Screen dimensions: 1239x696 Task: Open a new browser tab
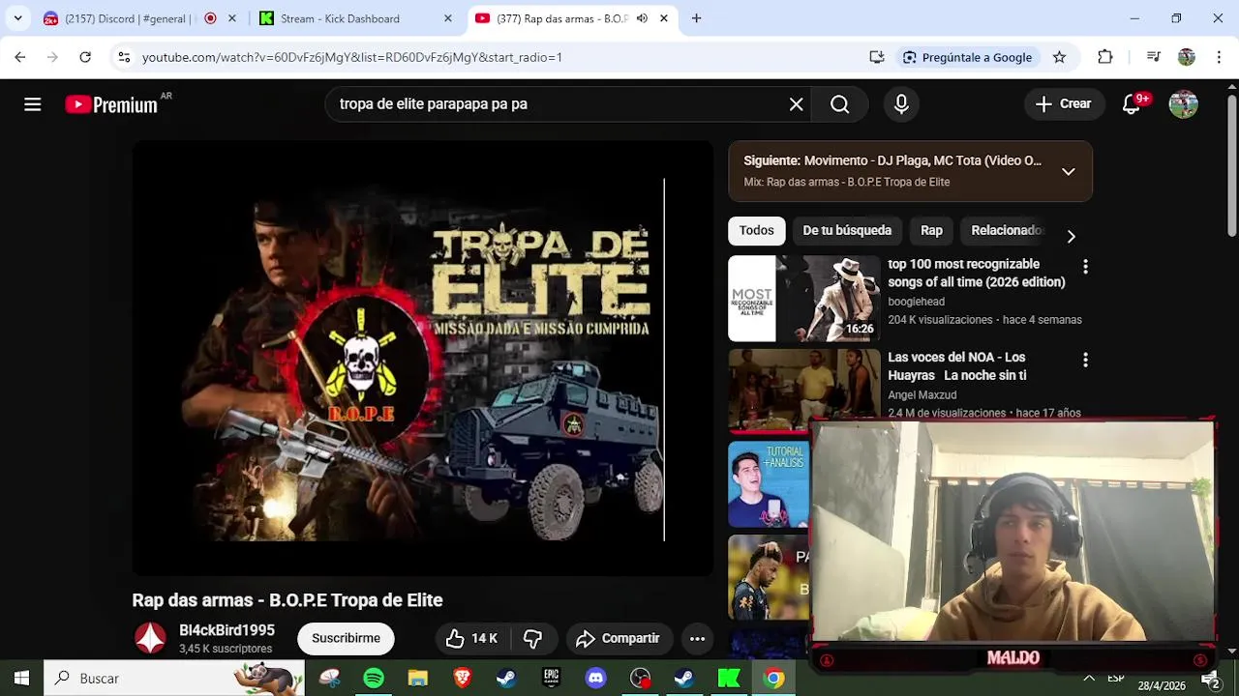[696, 18]
